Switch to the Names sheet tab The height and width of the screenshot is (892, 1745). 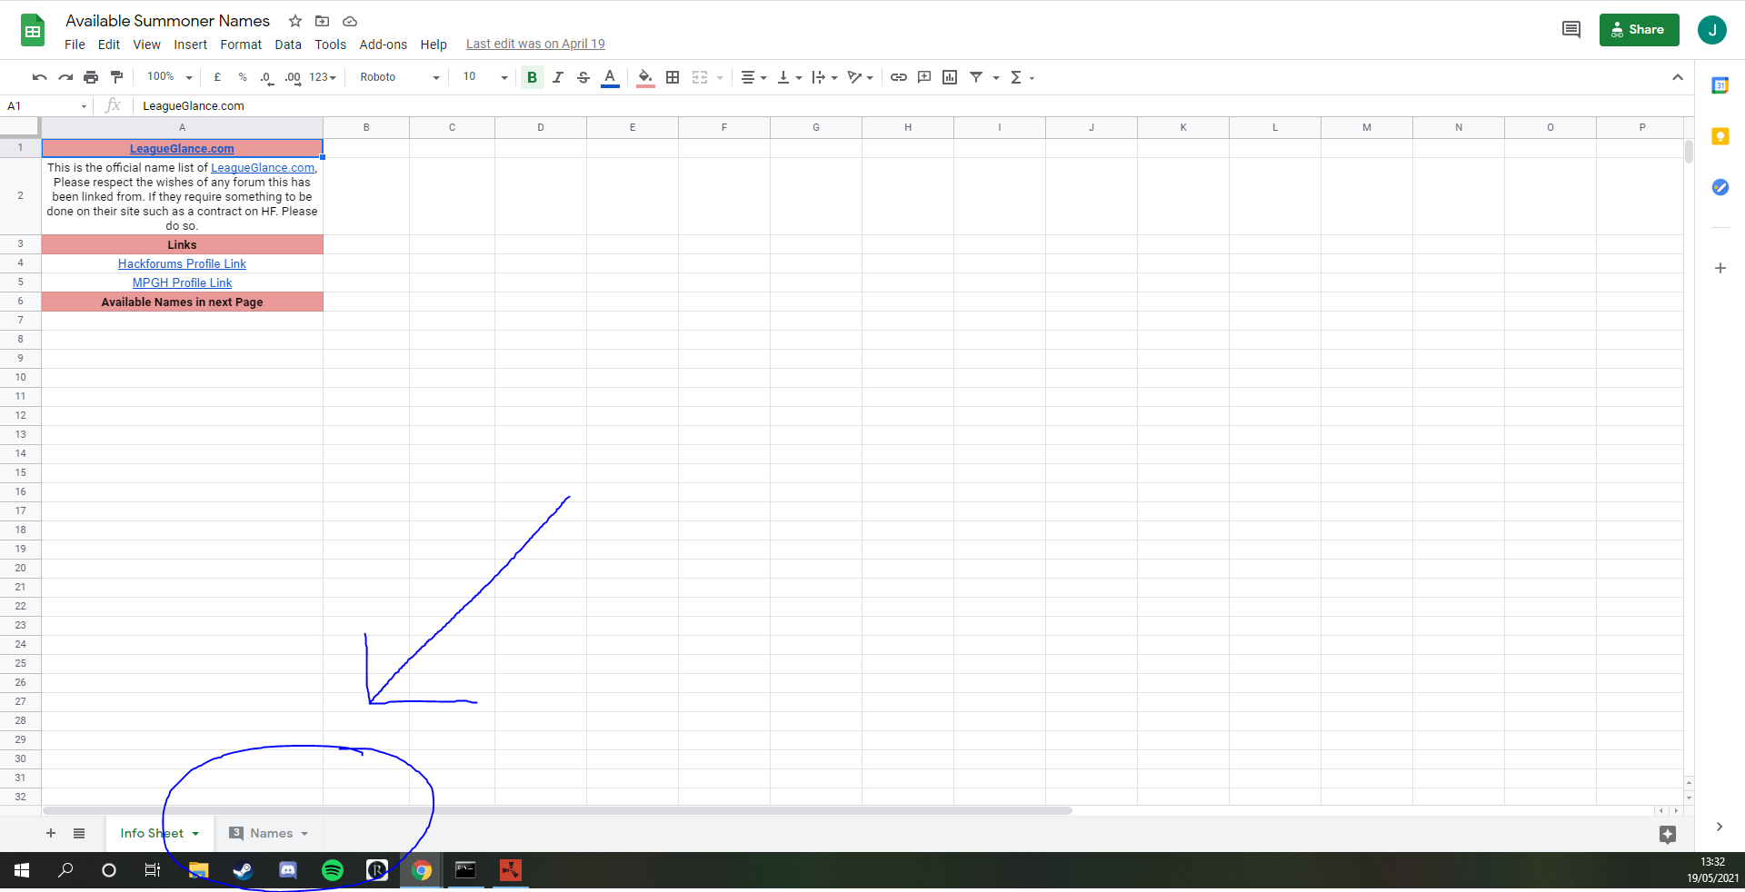(271, 833)
